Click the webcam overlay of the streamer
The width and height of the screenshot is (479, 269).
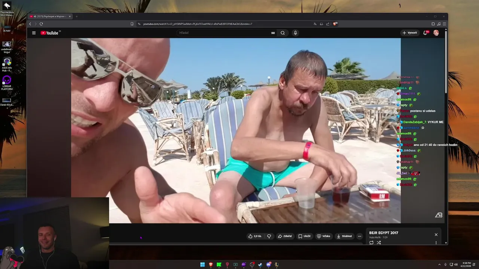click(x=54, y=234)
